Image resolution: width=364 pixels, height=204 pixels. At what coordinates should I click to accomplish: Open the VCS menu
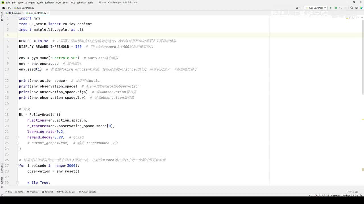pyautogui.click(x=73, y=3)
